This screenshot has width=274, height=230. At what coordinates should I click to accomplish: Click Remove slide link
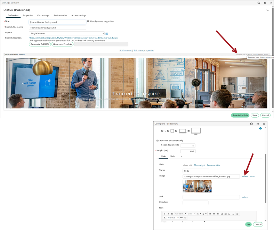pos(213,165)
